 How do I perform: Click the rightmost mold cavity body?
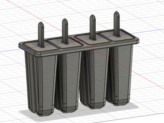(120, 75)
